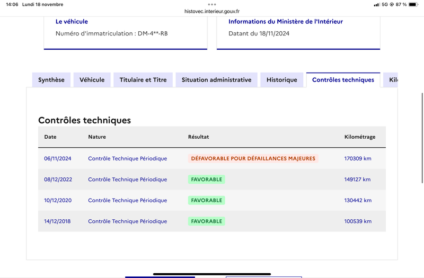Screen dimensions: 424x278
Task: Click Informations du Ministère de l'Intérieur heading
Action: click(286, 22)
